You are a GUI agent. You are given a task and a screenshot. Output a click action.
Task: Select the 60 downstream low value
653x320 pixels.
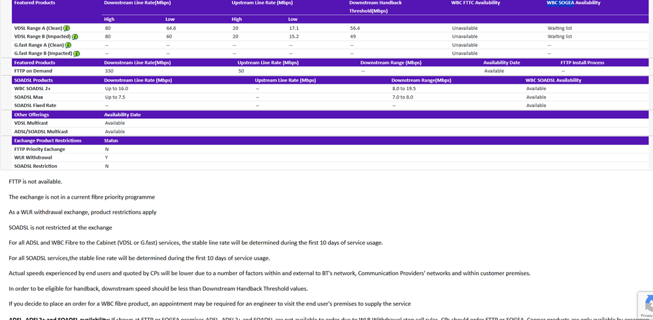coord(169,37)
